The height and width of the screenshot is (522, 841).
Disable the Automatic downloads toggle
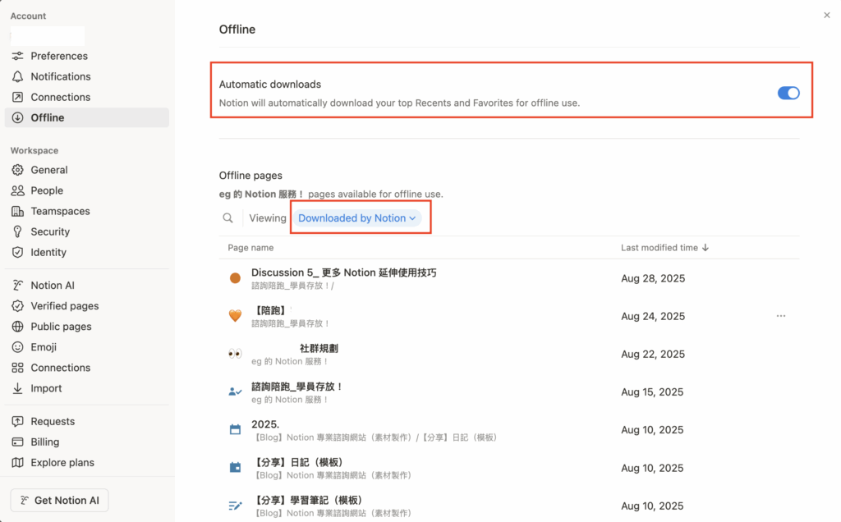(x=788, y=94)
